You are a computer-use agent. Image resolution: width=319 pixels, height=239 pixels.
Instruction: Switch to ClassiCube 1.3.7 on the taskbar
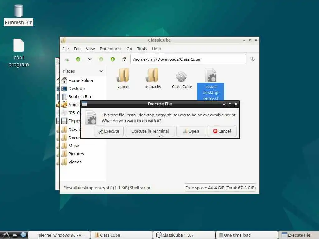(x=184, y=235)
